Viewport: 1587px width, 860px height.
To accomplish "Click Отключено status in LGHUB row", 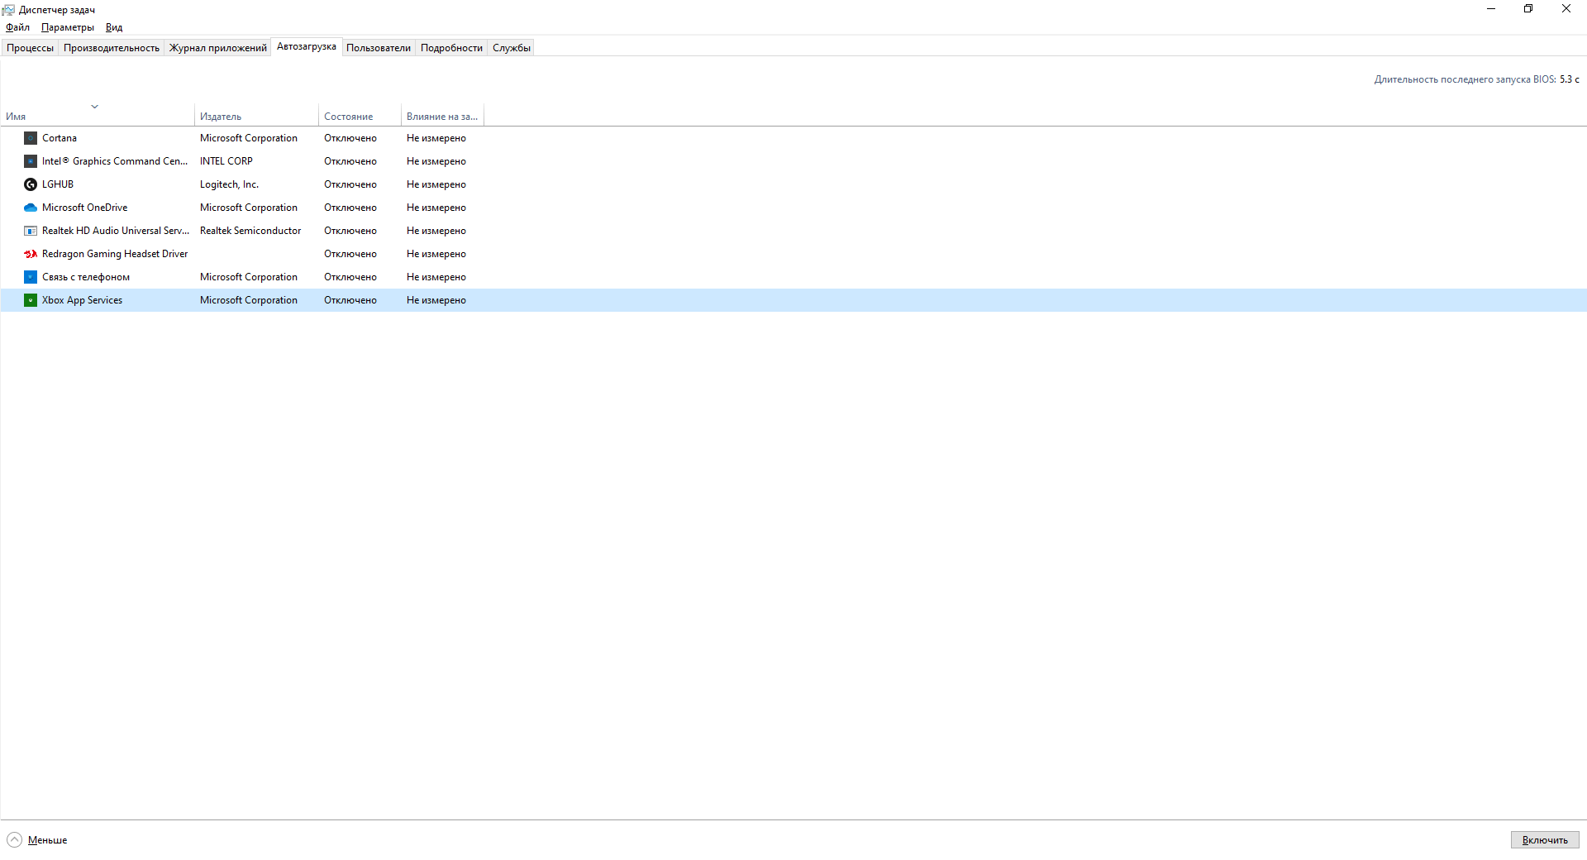I will coord(350,184).
